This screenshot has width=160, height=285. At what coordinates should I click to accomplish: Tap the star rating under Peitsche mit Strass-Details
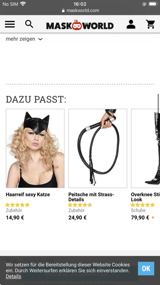(x=80, y=205)
